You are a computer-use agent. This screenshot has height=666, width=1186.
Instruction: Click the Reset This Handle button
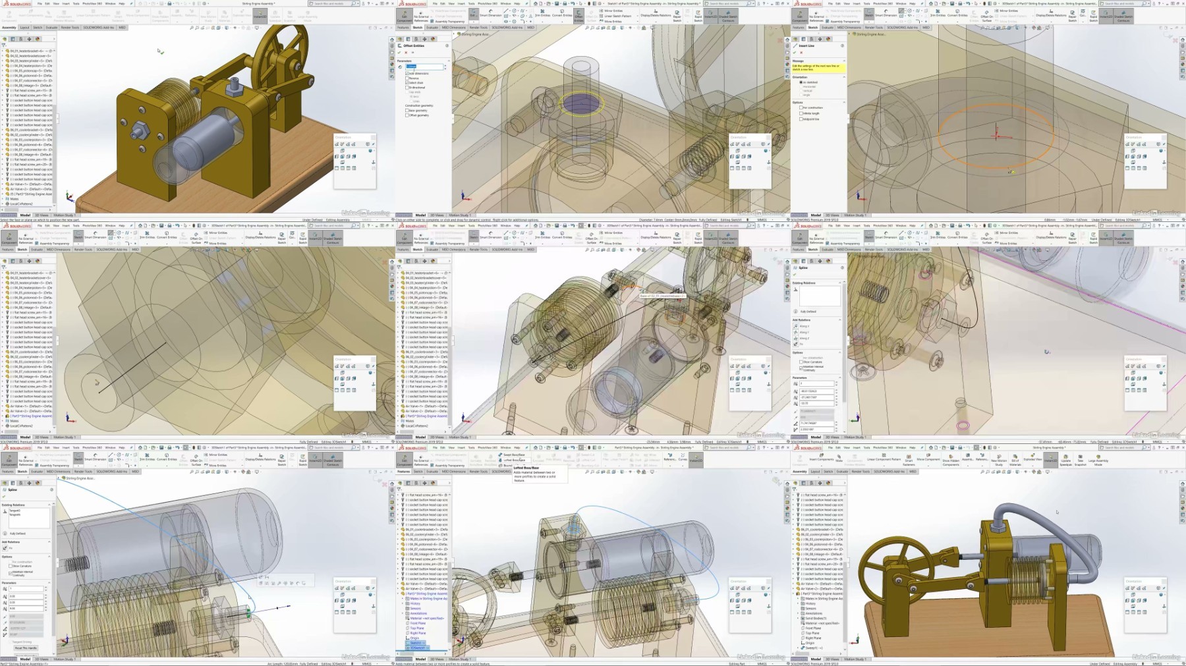pos(26,648)
